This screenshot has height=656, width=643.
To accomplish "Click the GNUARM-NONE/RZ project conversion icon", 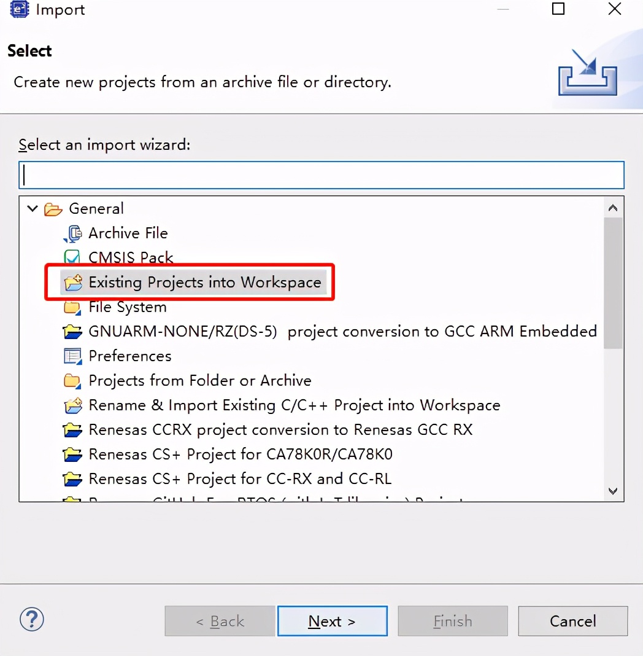I will click(72, 332).
